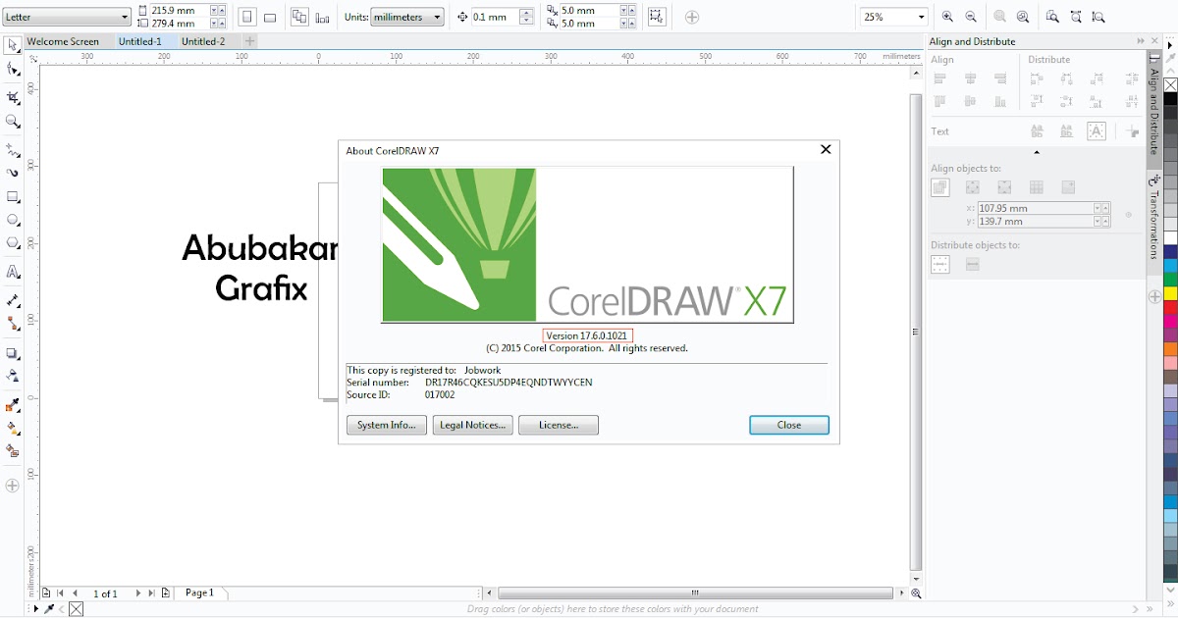
Task: Select the Drop Shadow tool
Action: [13, 353]
